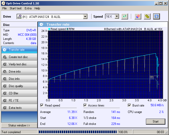
Task: Click the Disc quality sidebar icon
Action: (5, 86)
